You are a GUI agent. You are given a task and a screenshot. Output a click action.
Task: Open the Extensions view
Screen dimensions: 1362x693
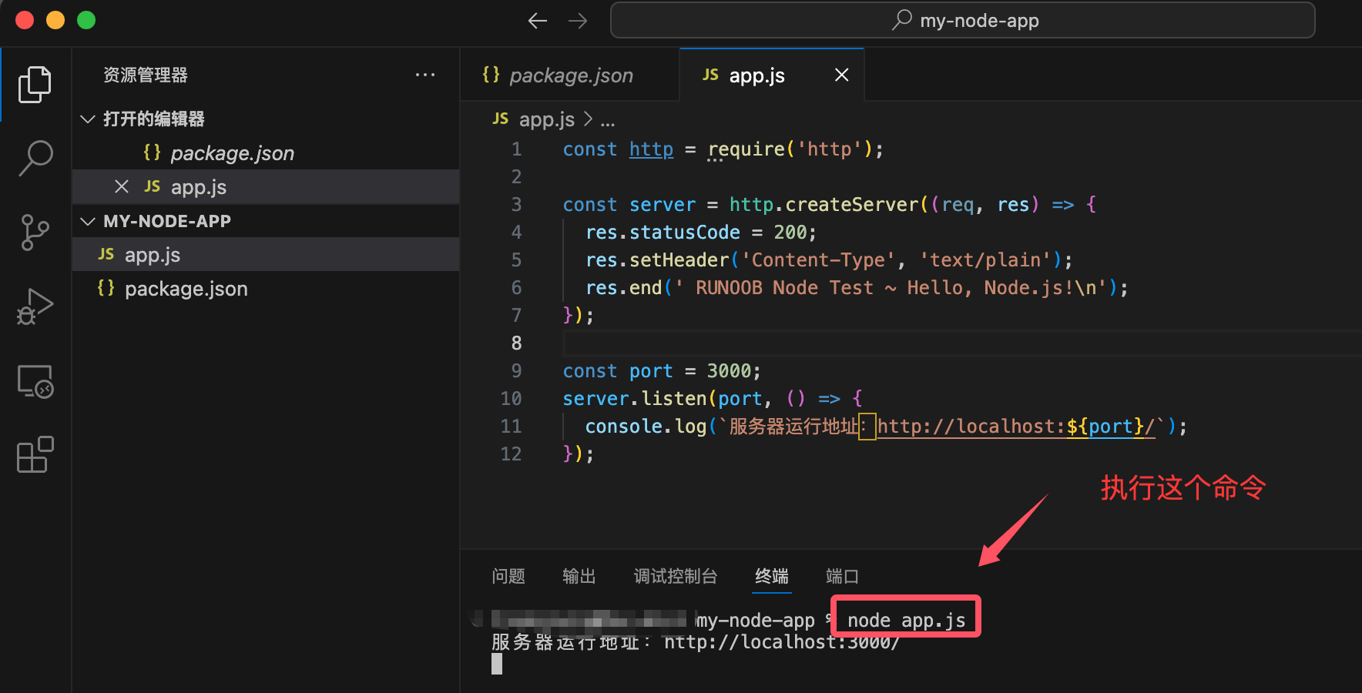[x=34, y=455]
